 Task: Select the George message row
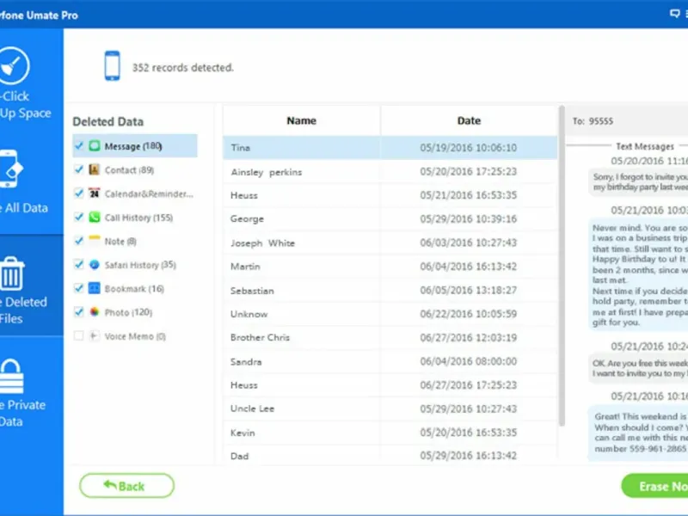390,219
